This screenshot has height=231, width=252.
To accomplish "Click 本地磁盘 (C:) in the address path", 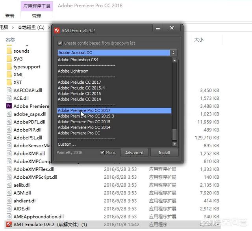I will (x=31, y=27).
